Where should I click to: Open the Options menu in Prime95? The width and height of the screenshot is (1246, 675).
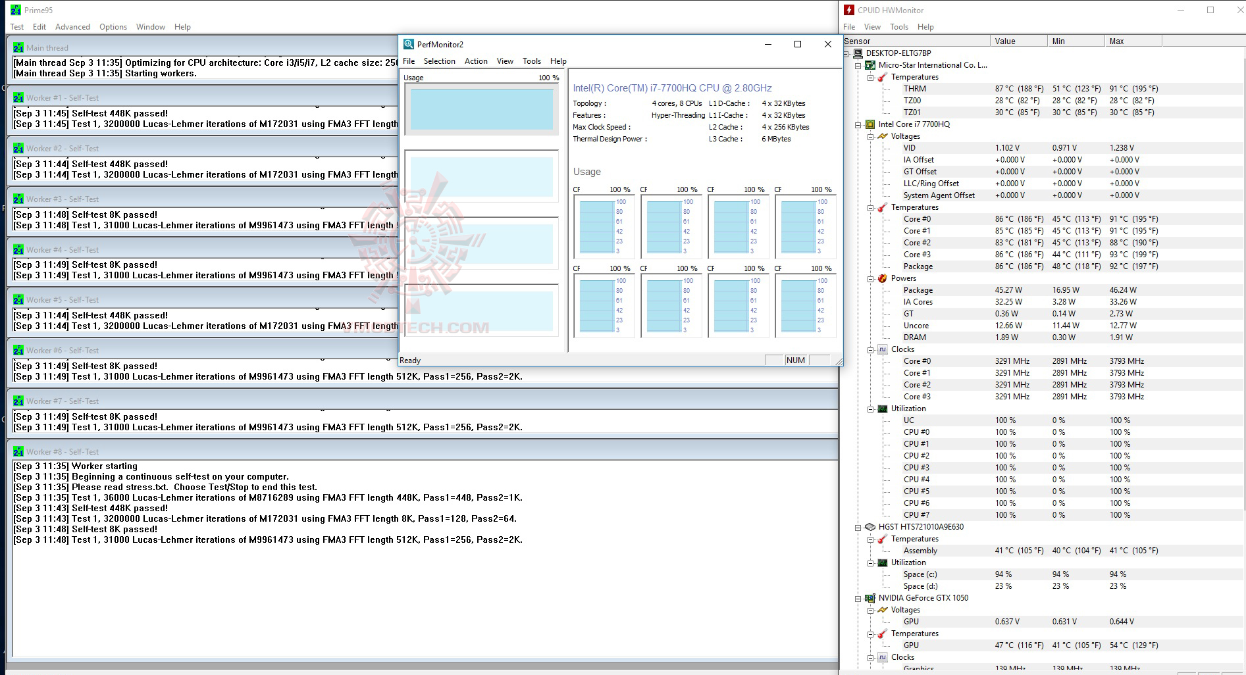[113, 27]
